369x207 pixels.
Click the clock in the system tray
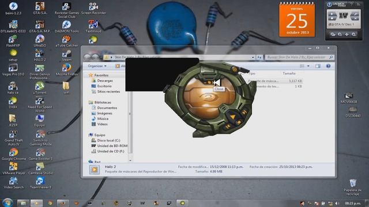point(352,203)
